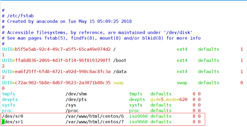Screen dimensions: 247x127
Task: Click the '/boot' mount point
Action: [x=120, y=60]
